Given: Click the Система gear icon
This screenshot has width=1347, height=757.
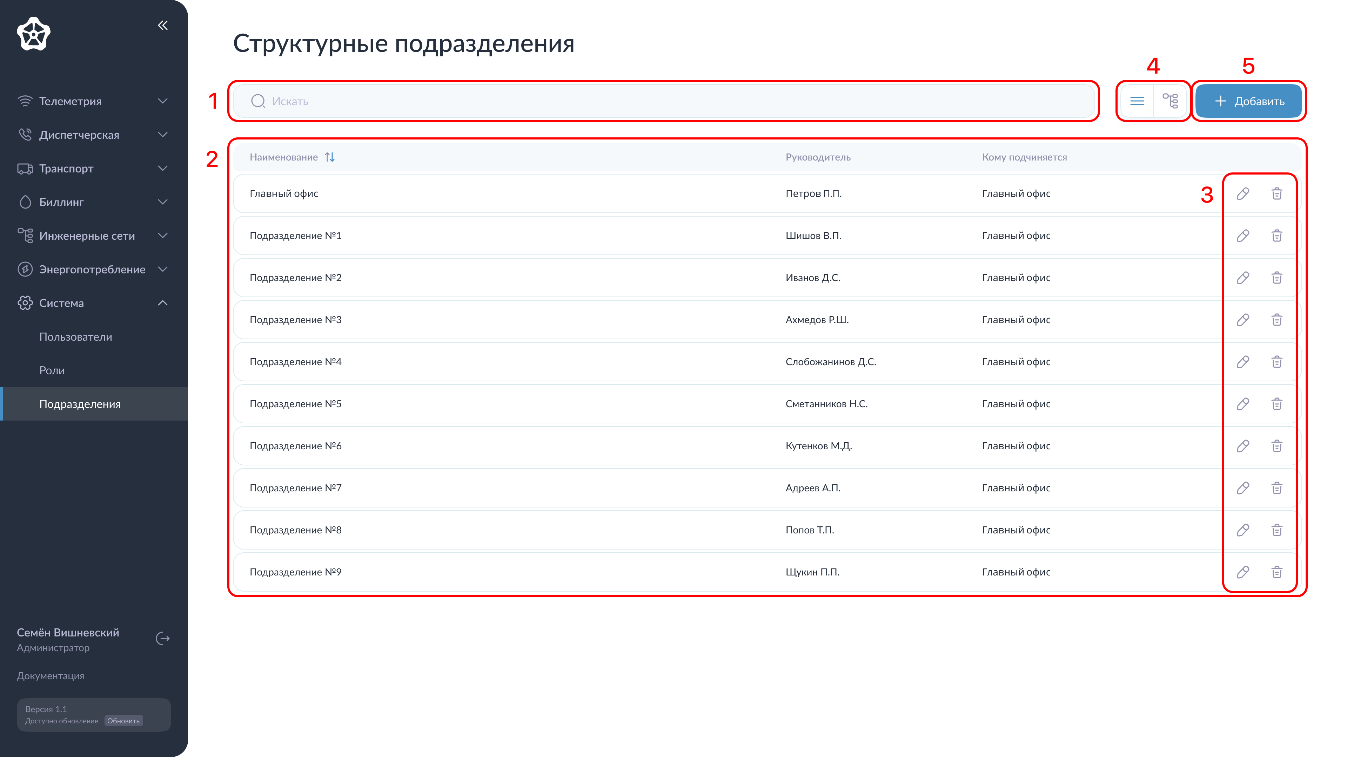Looking at the screenshot, I should (25, 302).
